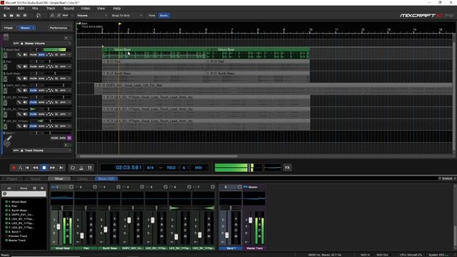
Task: Click the None button in mixer list
Action: (24, 188)
